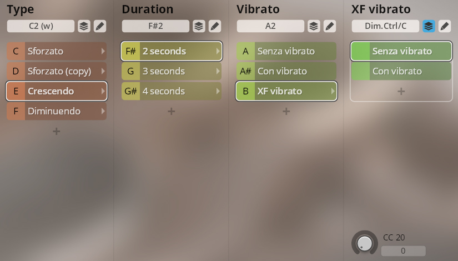The image size is (458, 261).
Task: Click the Dim.Ctrl/C trigger field
Action: (385, 26)
